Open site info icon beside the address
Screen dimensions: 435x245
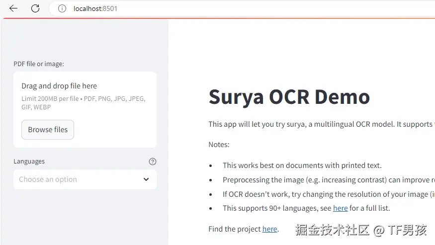(x=62, y=8)
